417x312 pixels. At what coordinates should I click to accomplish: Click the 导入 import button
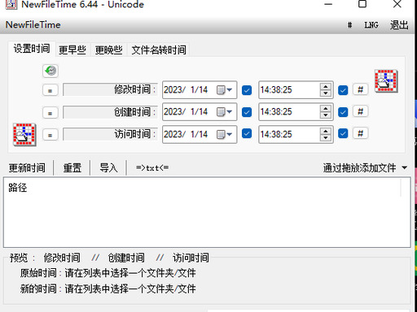(x=108, y=168)
